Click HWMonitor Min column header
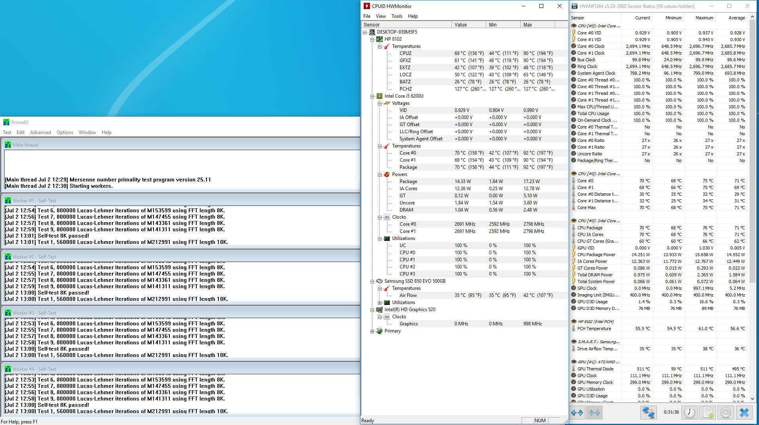Viewport: 759px width, 425px height. pyautogui.click(x=503, y=25)
